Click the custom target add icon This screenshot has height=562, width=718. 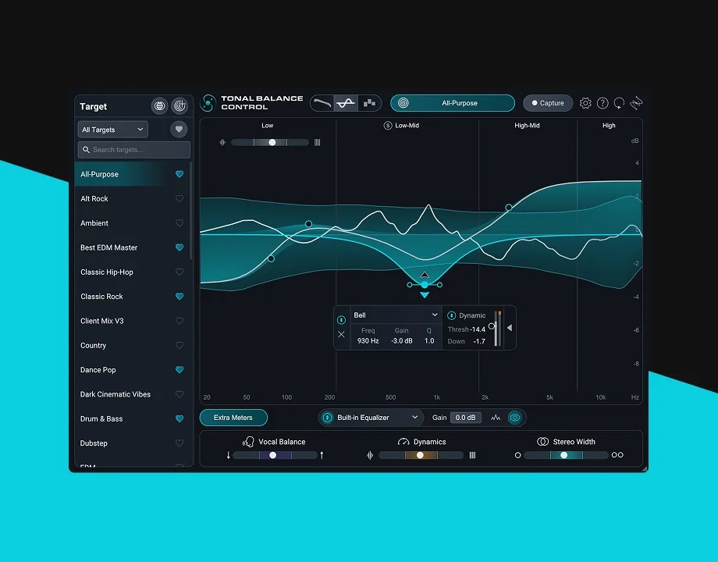point(179,106)
